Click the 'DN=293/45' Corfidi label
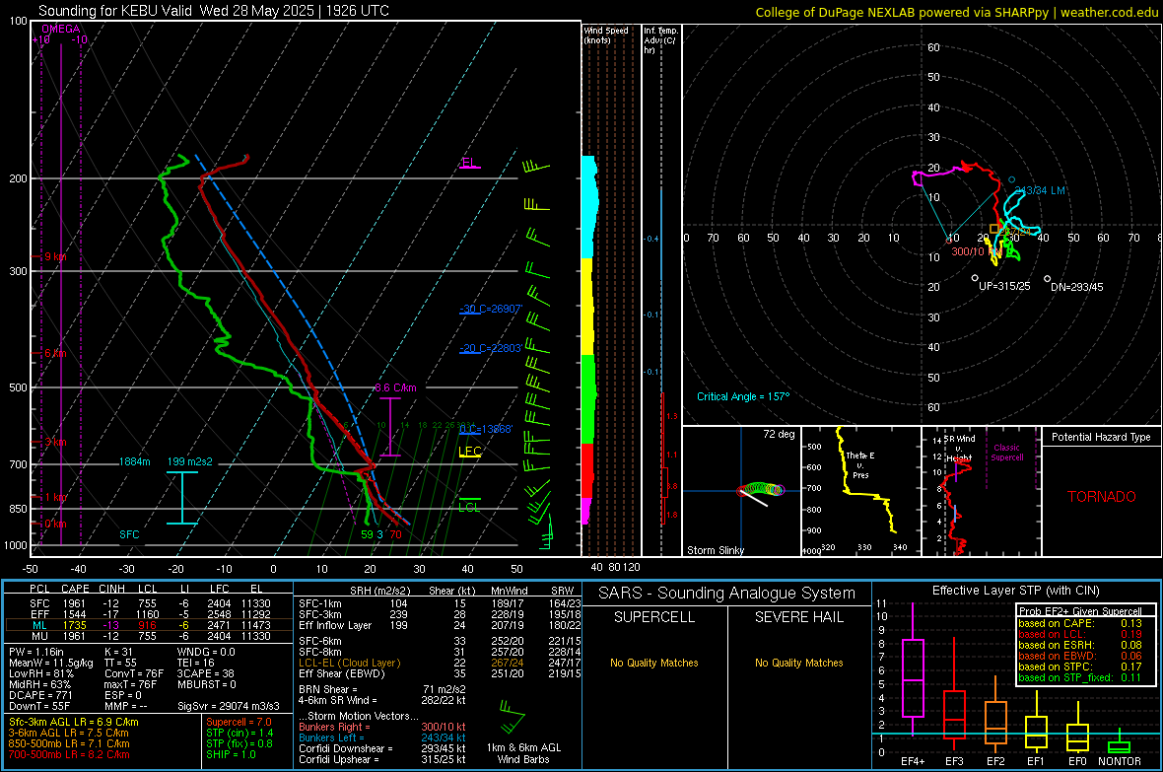The width and height of the screenshot is (1163, 772). [x=1077, y=287]
